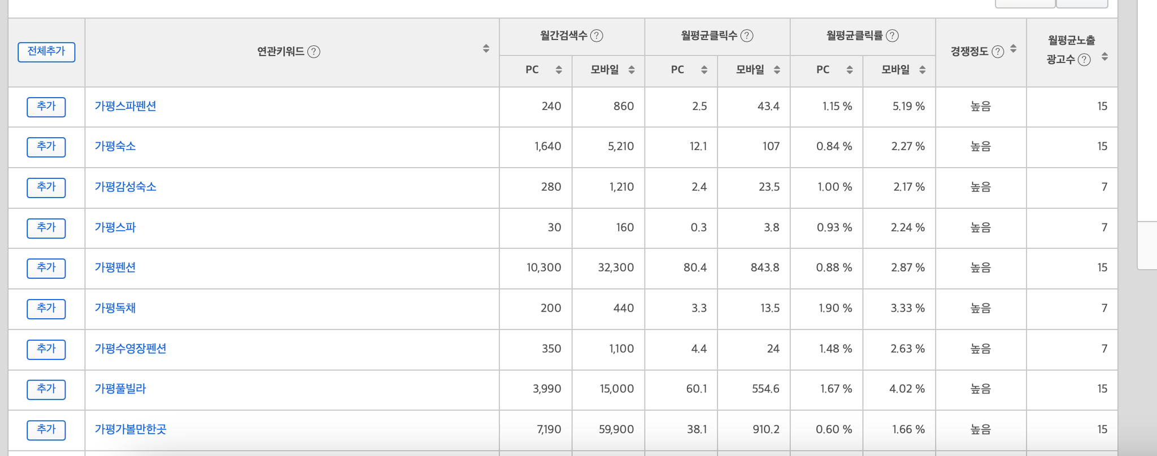
Task: Sort by 월평균노출 광고수 arrow
Action: 1104,56
